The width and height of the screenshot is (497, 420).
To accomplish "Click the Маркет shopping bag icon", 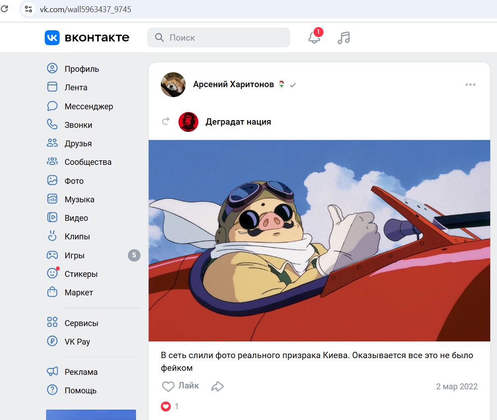I will coord(52,292).
